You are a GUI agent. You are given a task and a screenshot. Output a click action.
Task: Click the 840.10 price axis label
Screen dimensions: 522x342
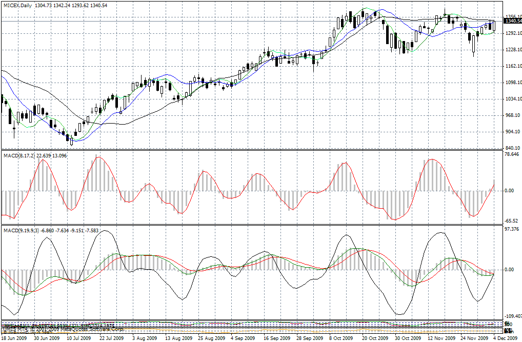pyautogui.click(x=512, y=148)
